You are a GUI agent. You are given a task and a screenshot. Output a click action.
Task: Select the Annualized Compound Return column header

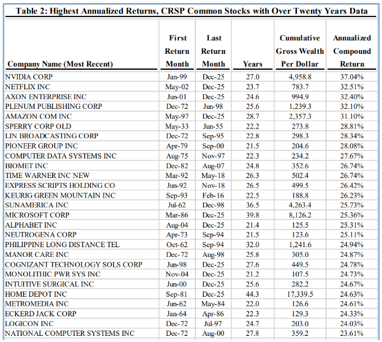(x=352, y=51)
